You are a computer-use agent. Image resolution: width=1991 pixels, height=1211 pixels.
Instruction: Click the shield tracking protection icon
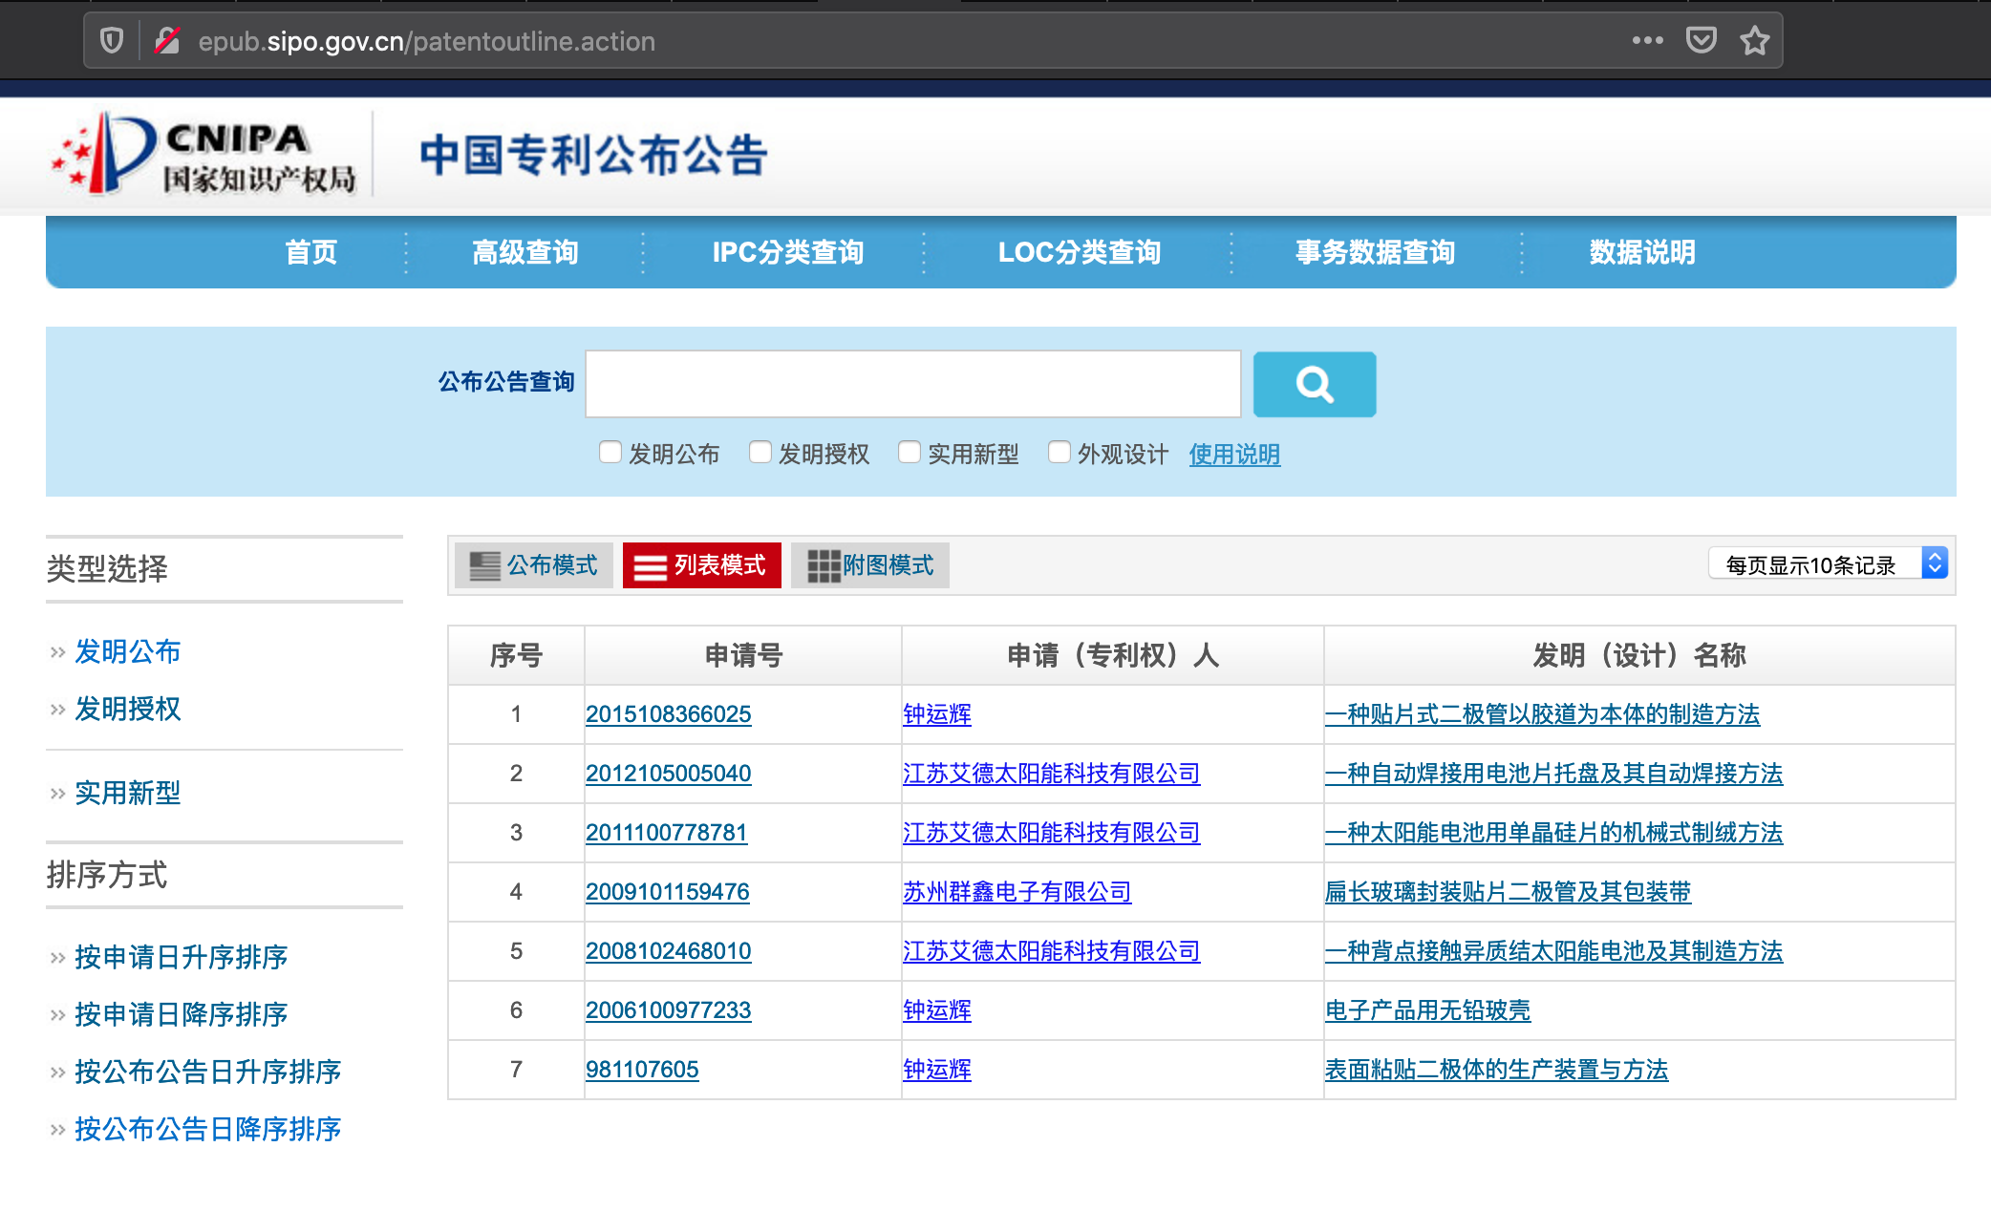point(112,41)
